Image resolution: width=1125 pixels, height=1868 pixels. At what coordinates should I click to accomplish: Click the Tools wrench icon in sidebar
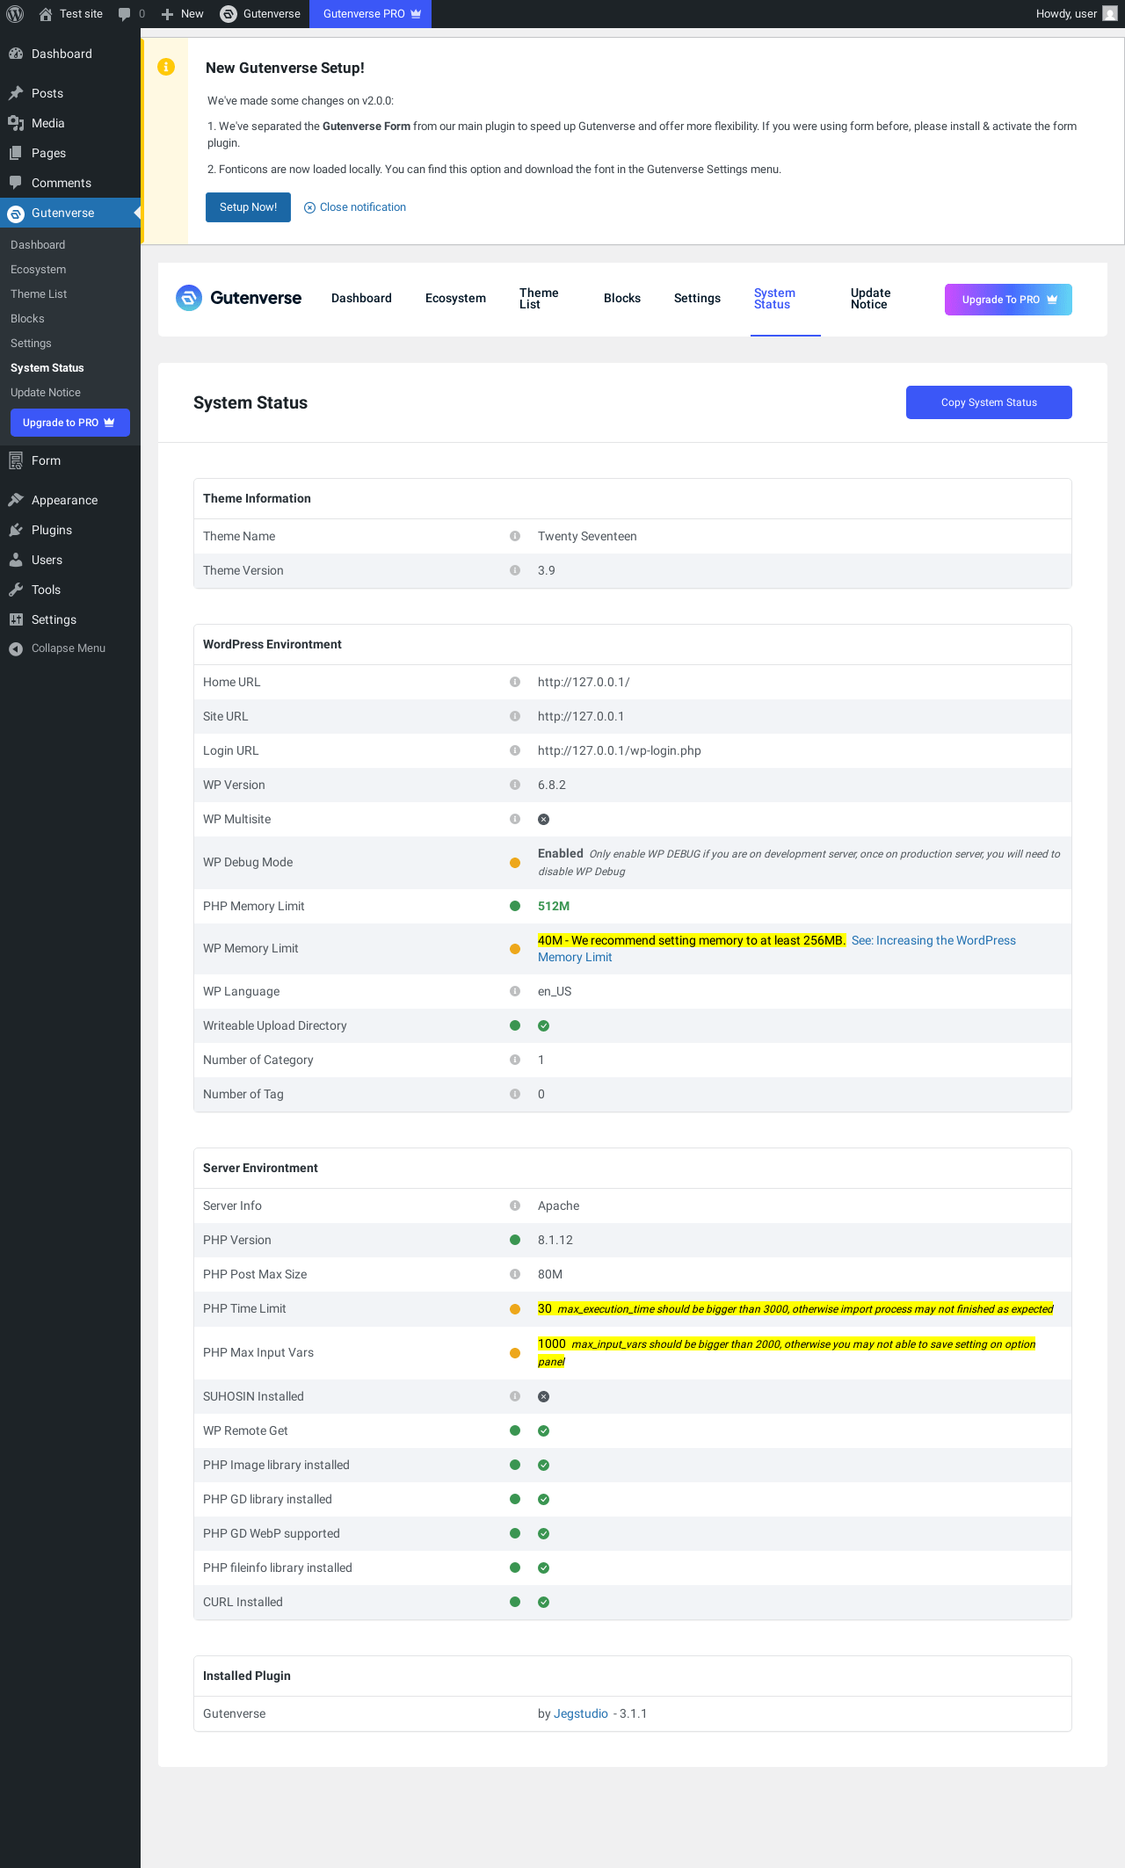click(x=16, y=590)
